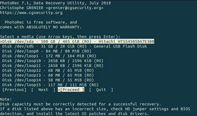Click the 'Note:' heading text
The width and height of the screenshot is (197, 116).
[x=6, y=99]
